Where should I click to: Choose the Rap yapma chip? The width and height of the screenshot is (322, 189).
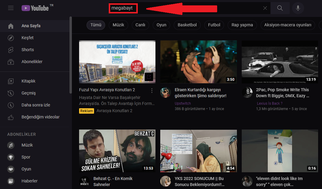(242, 25)
